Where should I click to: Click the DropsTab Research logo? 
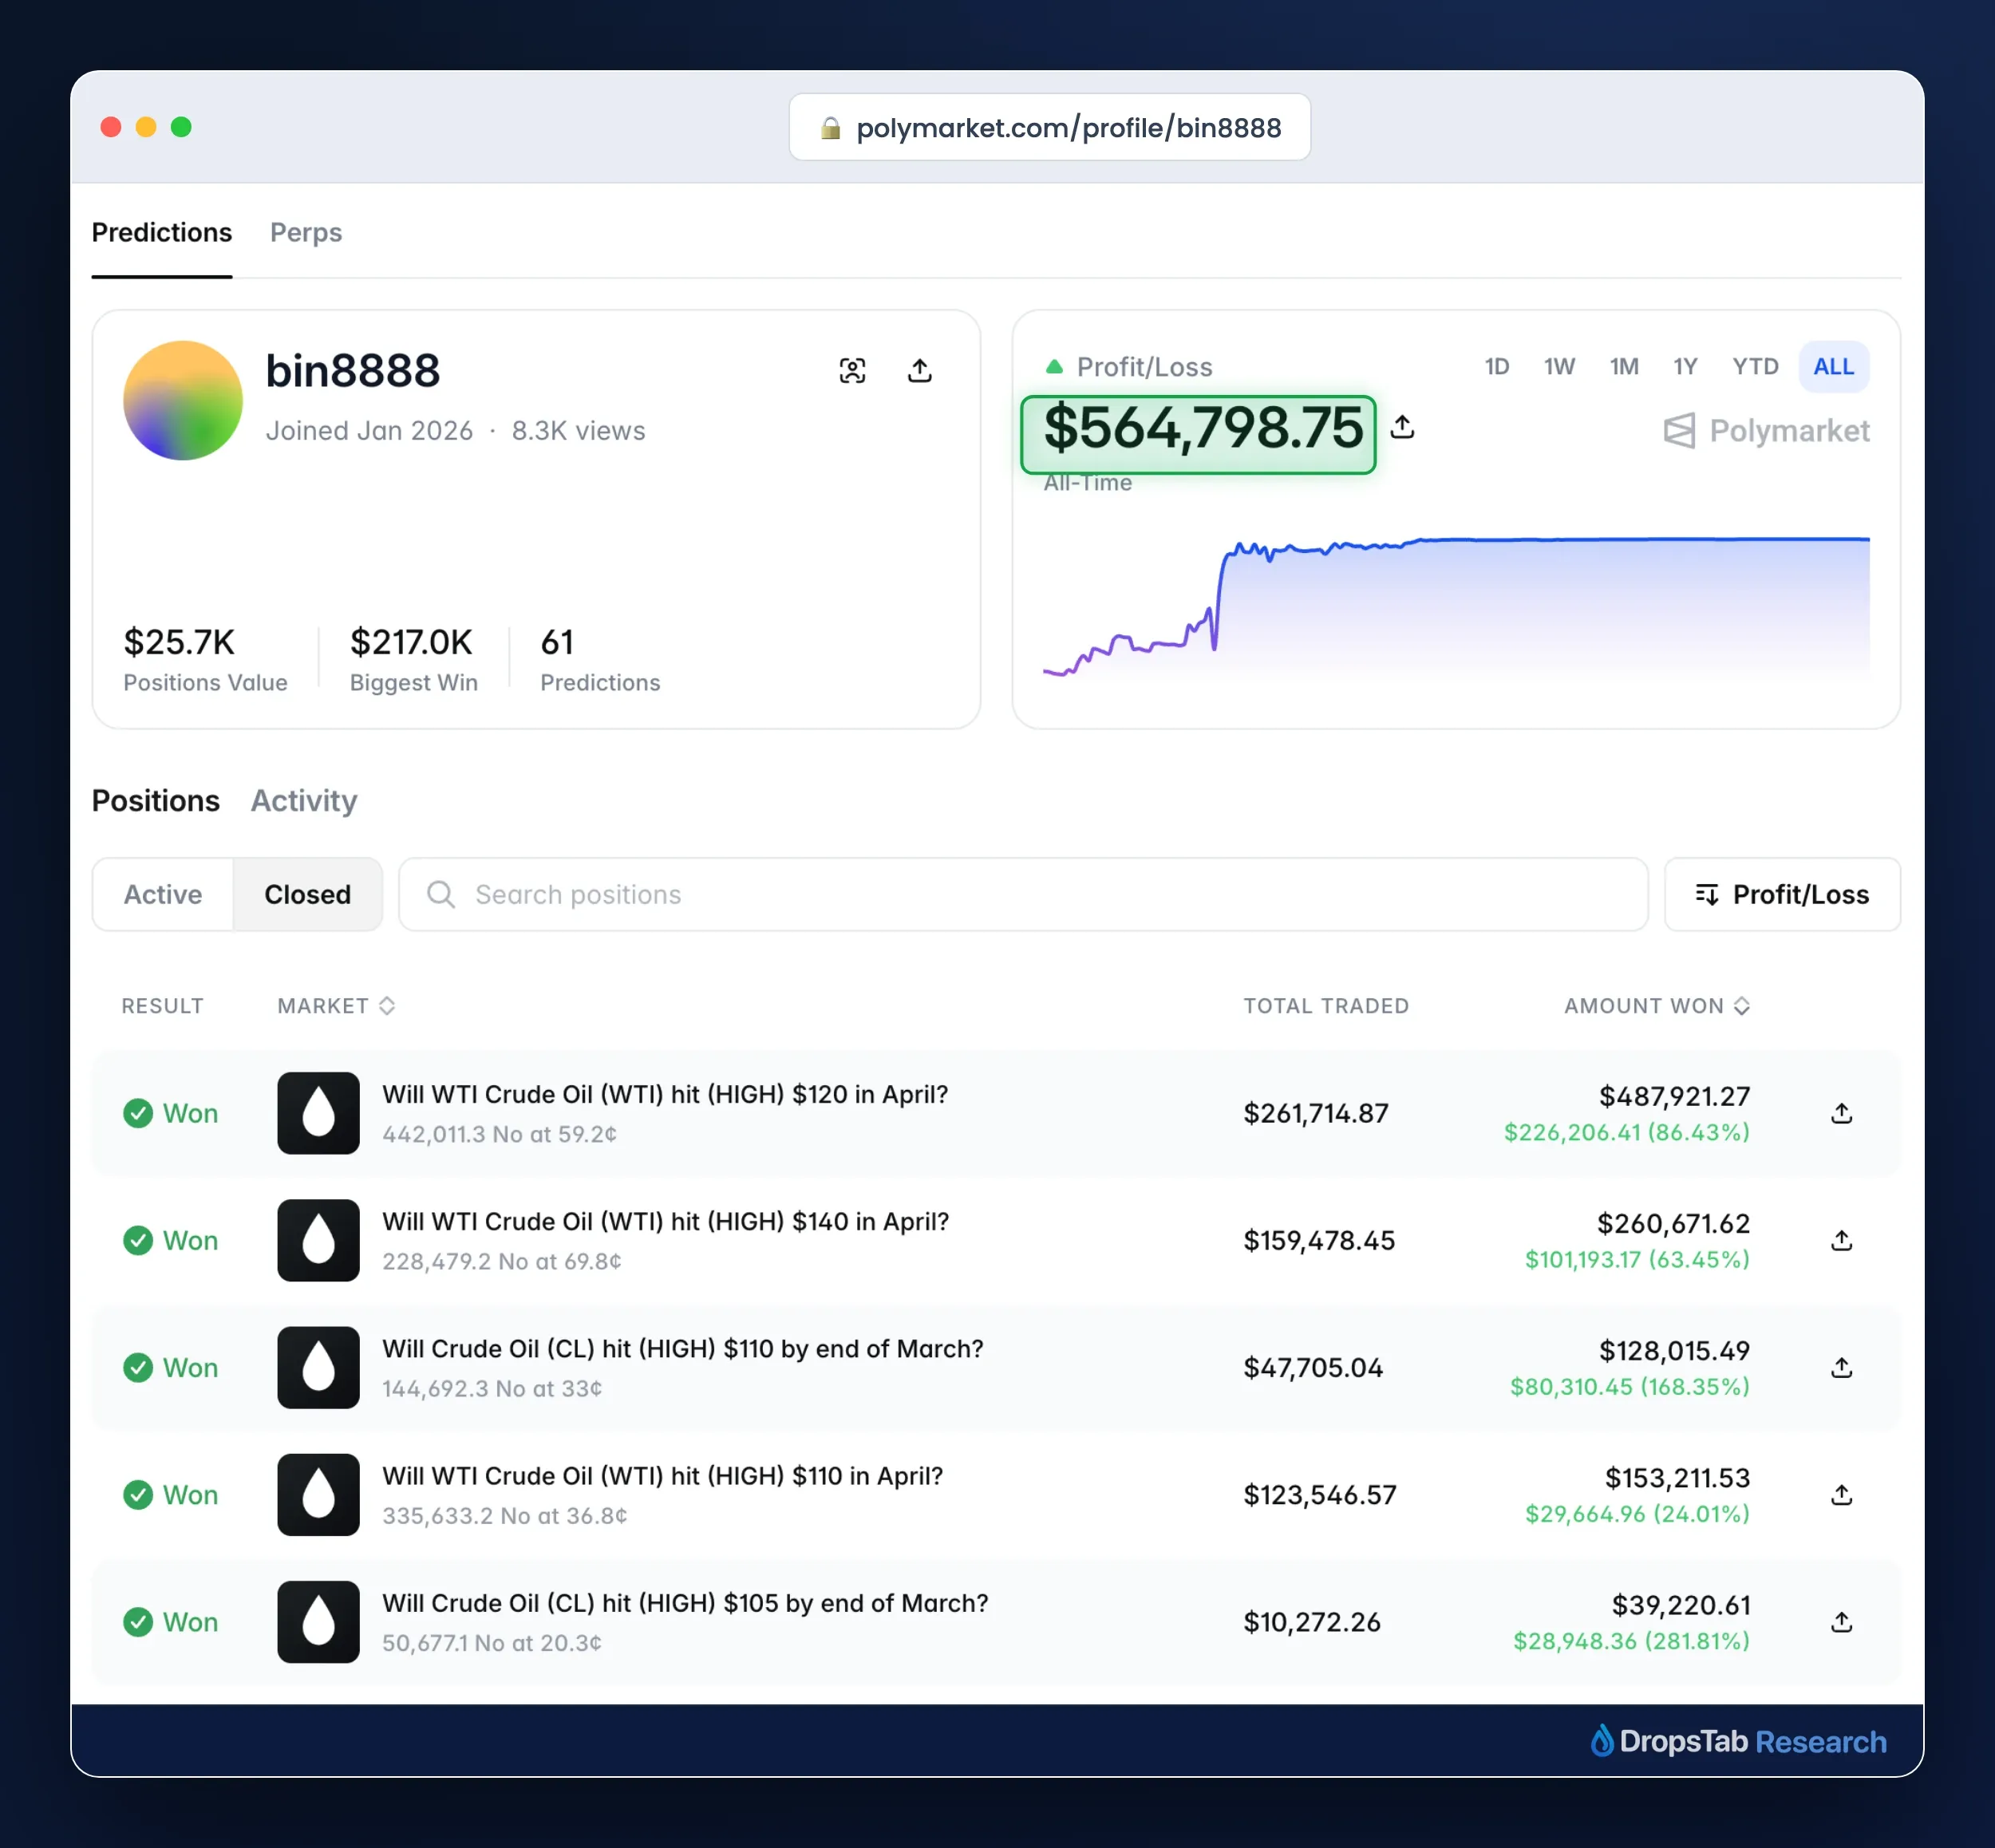(1738, 1741)
